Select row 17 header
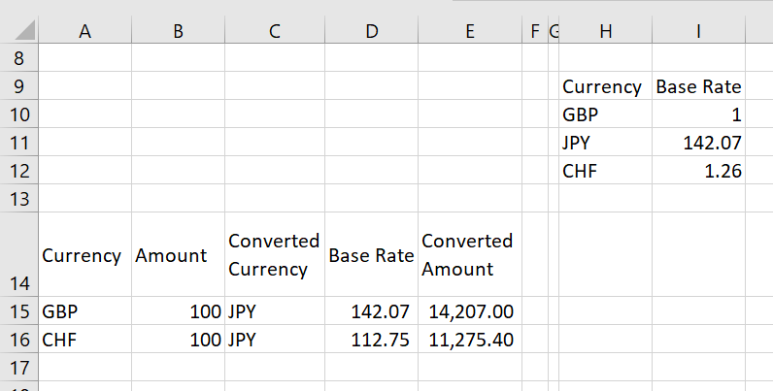Viewport: 773px width, 391px height. (18, 367)
